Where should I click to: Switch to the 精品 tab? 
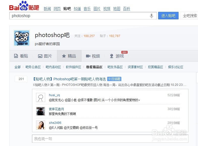tap(69, 56)
